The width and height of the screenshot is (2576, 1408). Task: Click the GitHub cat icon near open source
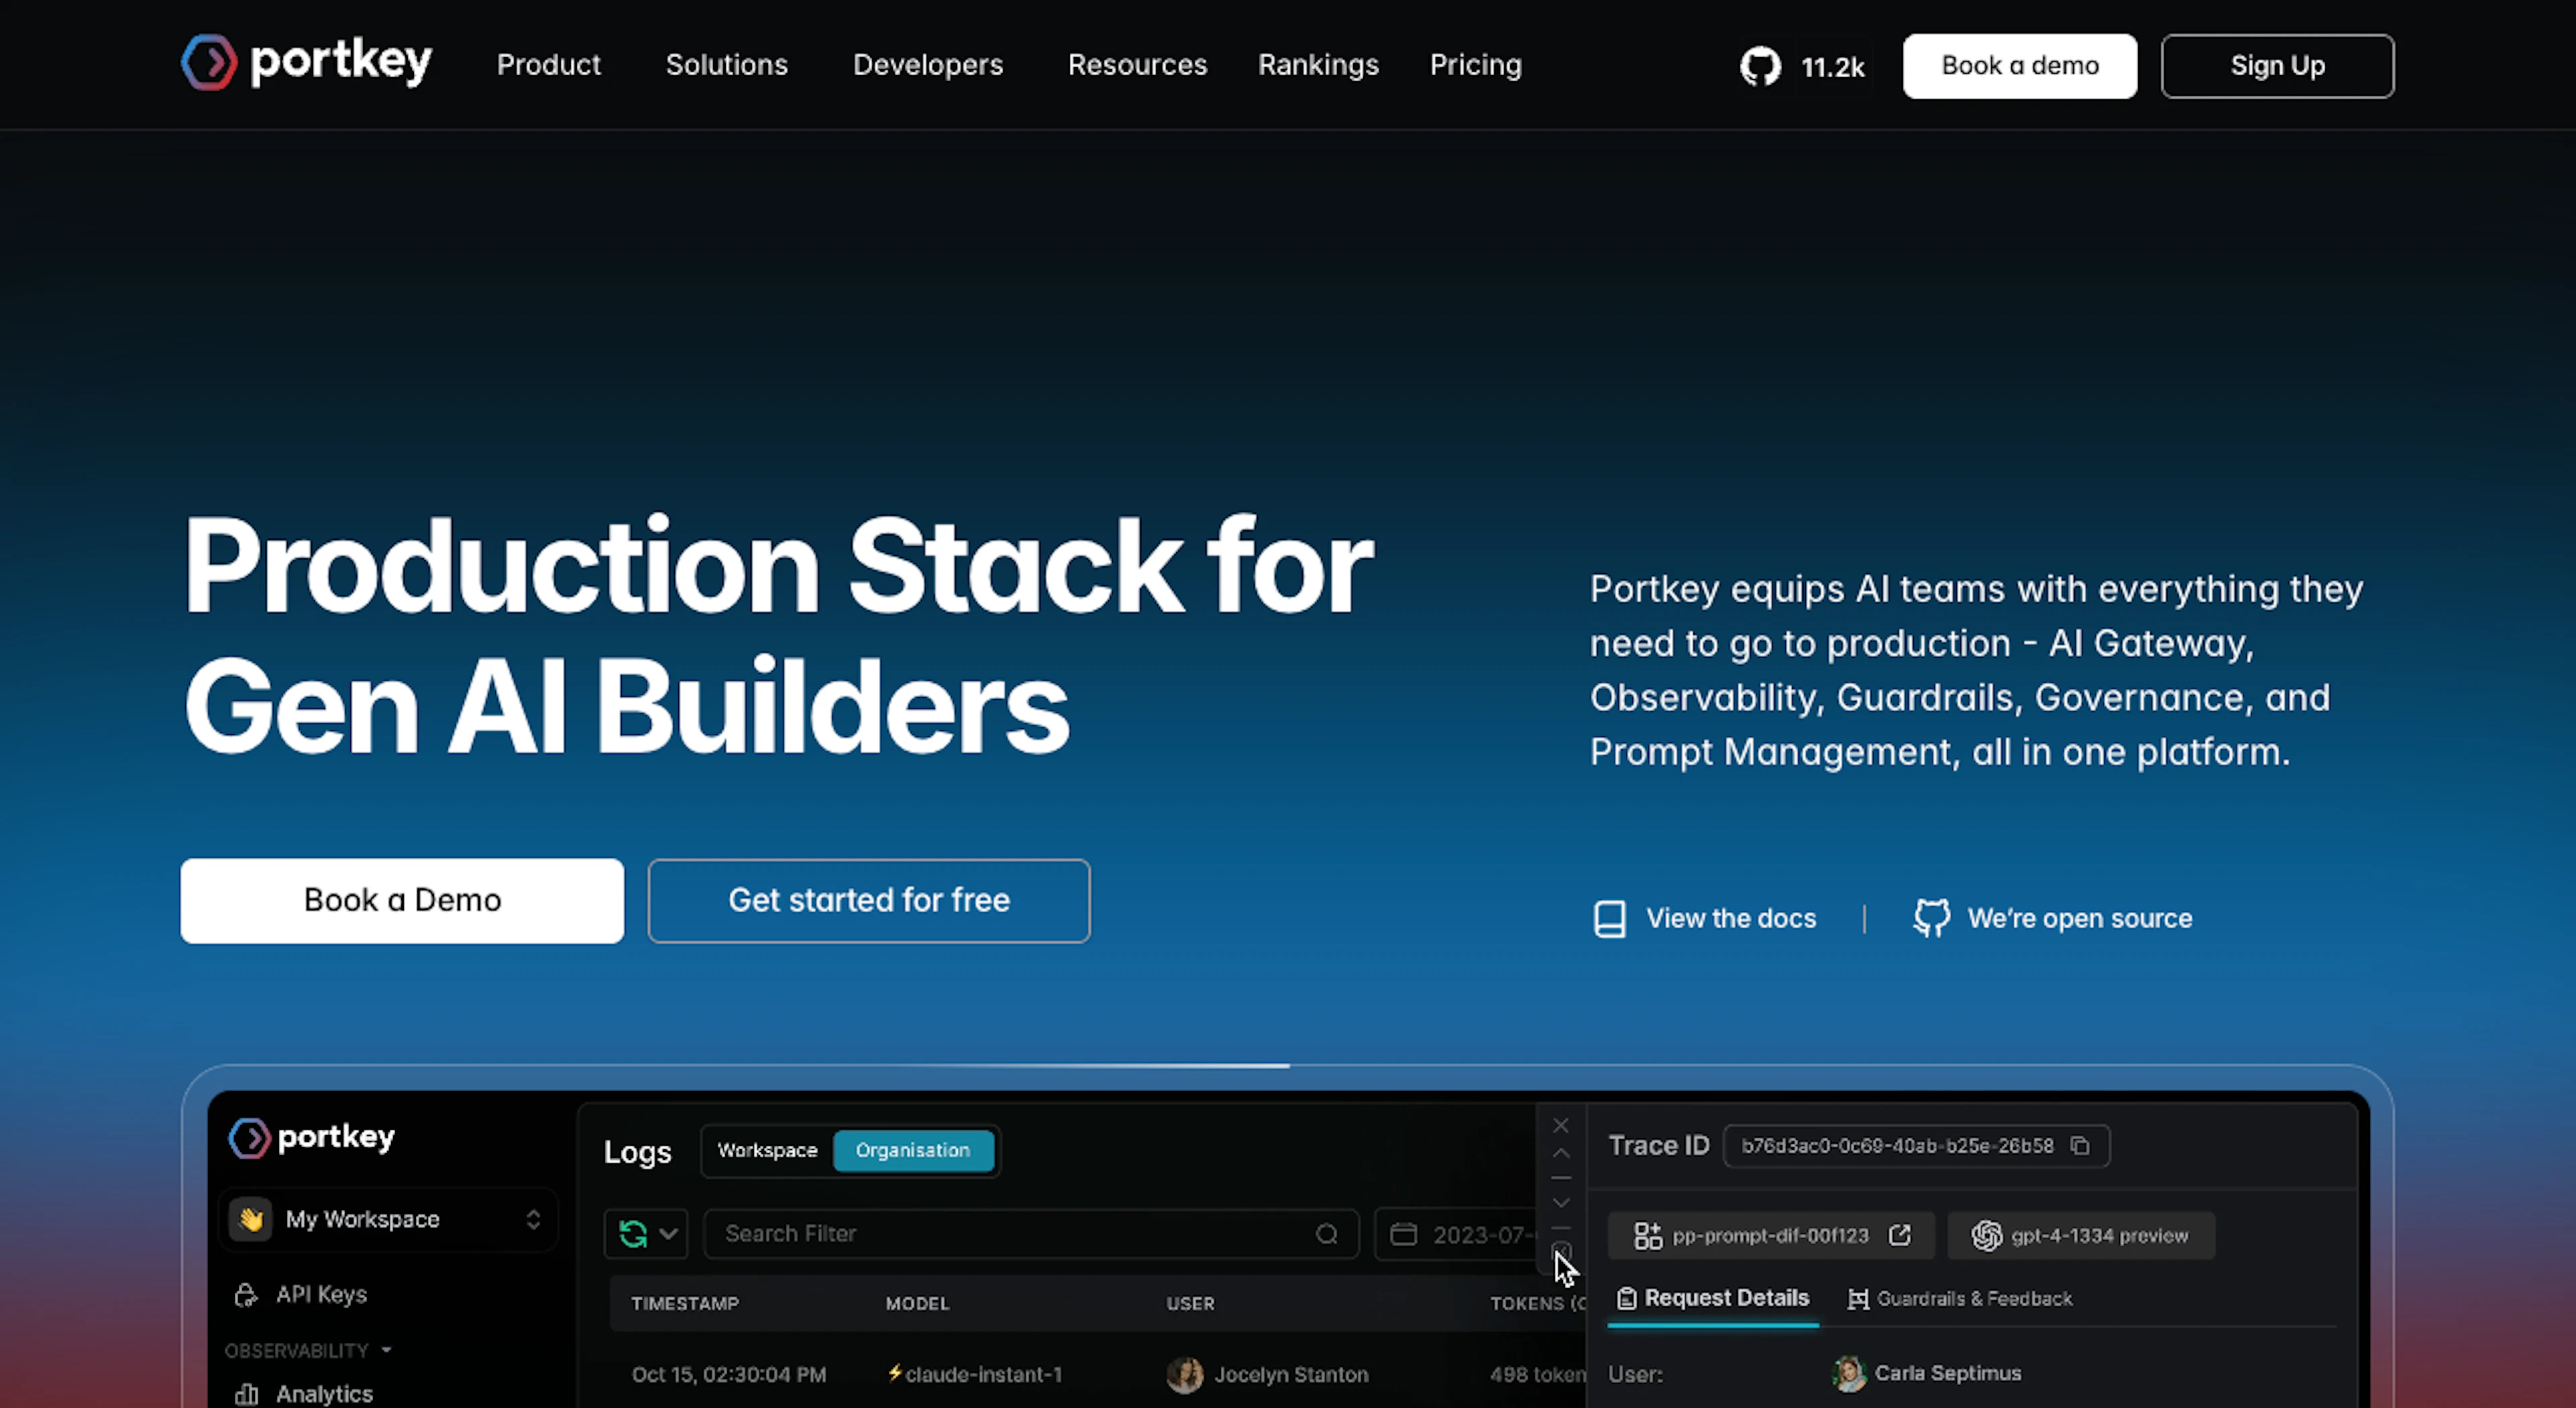1931,917
